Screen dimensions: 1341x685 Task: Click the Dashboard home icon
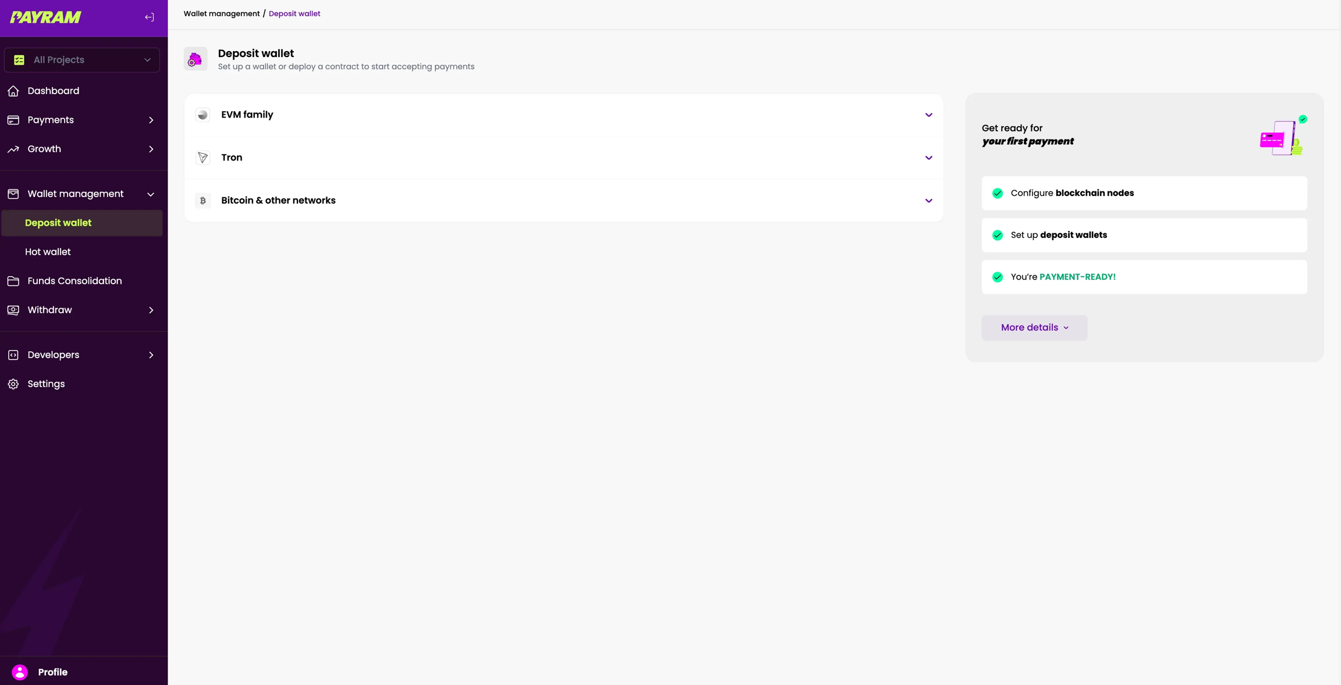coord(13,91)
